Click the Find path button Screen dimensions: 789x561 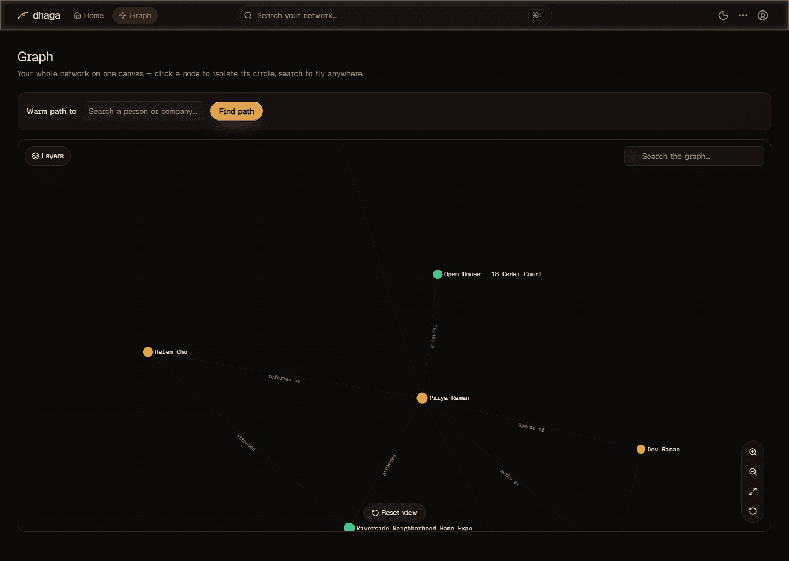(237, 111)
